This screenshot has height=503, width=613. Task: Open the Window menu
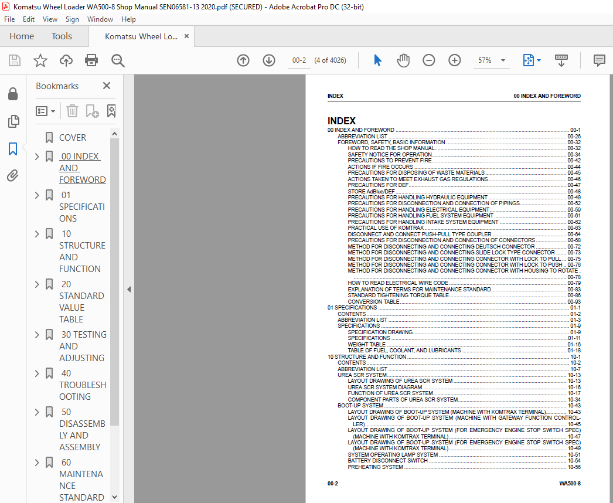(x=100, y=19)
